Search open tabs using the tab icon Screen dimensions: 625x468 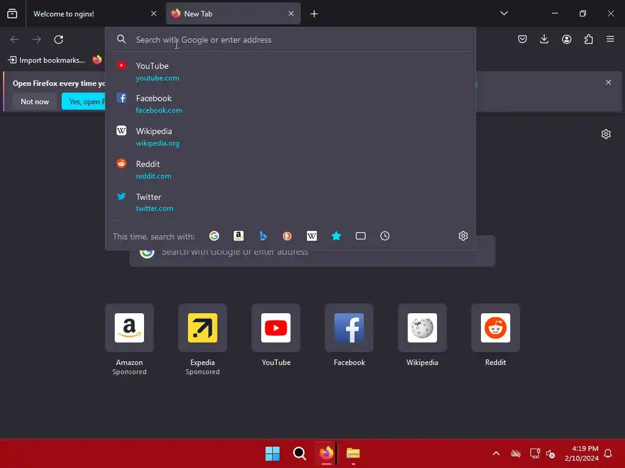tap(360, 236)
